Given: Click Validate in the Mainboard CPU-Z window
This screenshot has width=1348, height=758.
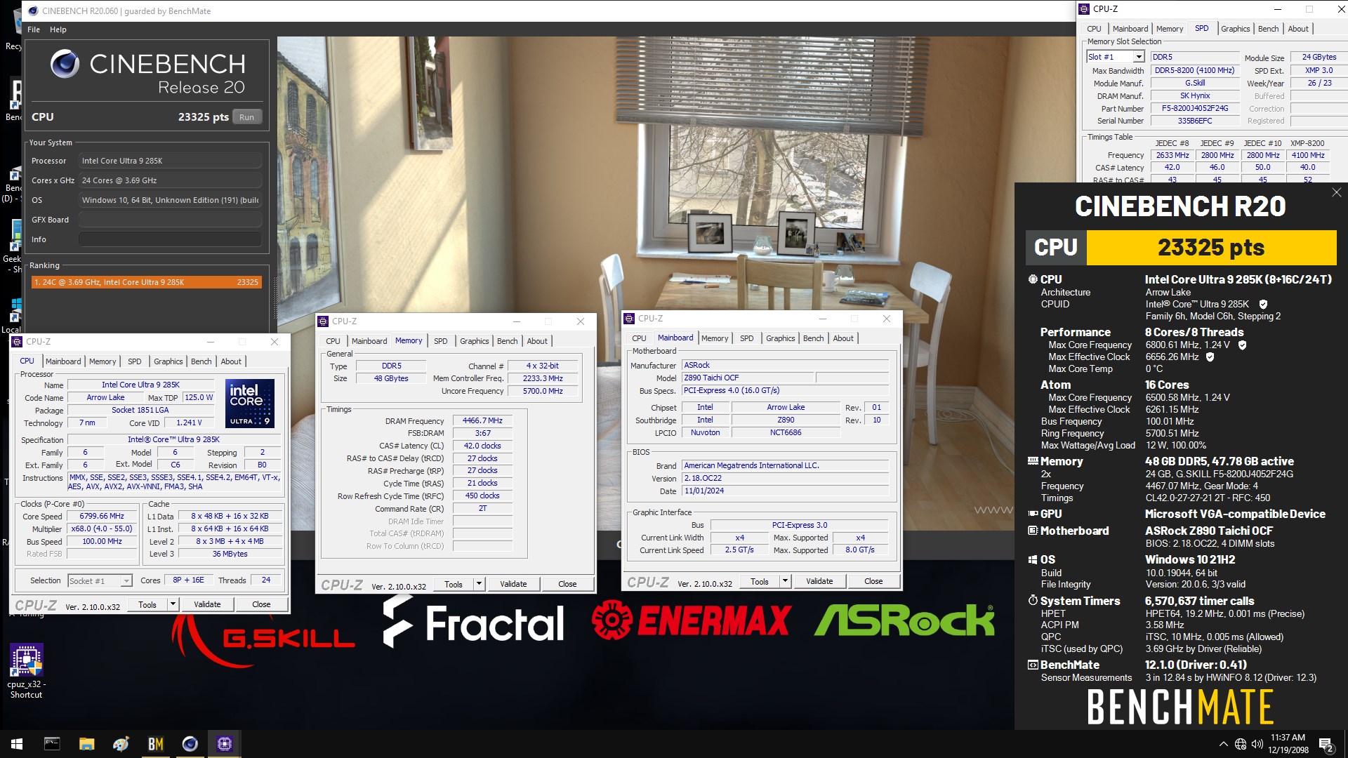Looking at the screenshot, I should point(819,581).
